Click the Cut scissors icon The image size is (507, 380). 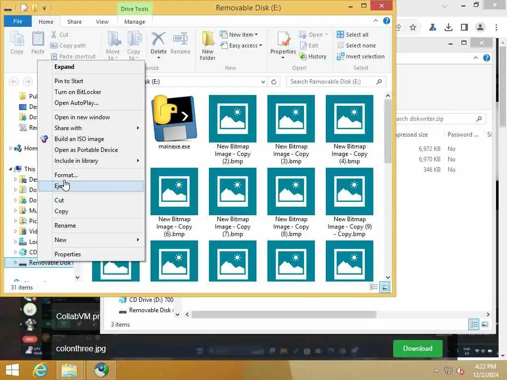point(53,35)
